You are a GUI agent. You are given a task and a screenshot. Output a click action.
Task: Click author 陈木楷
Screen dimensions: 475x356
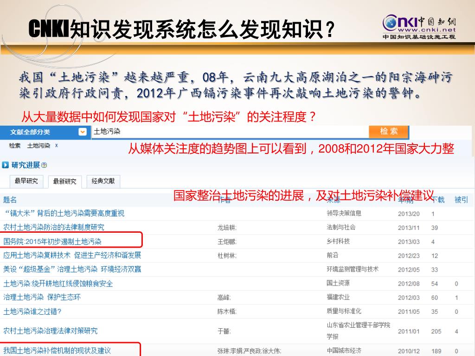(227, 311)
